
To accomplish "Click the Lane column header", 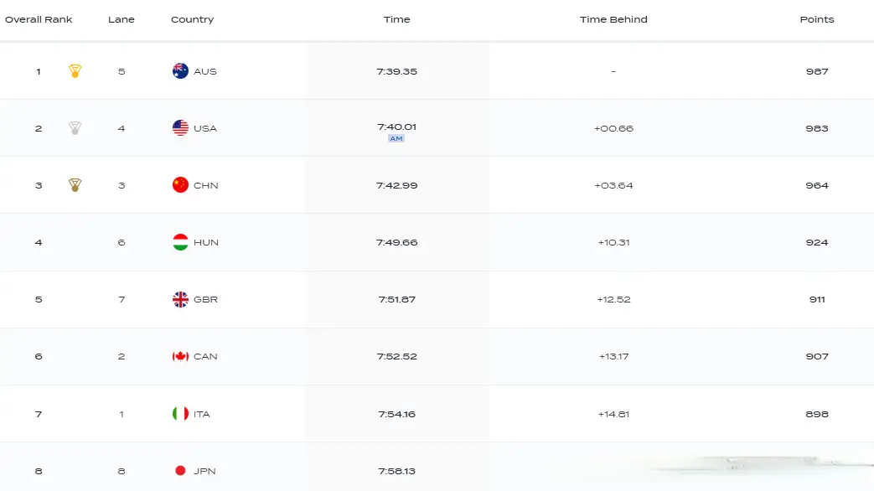I will click(122, 19).
